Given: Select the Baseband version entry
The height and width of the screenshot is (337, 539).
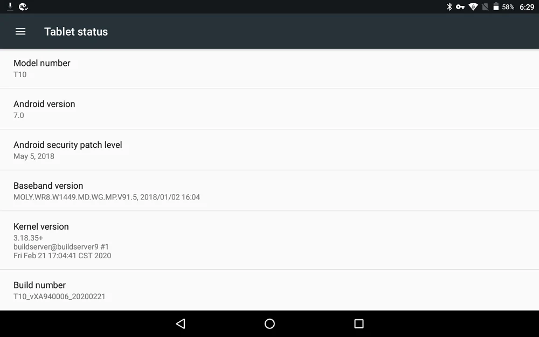Looking at the screenshot, I should 269,191.
